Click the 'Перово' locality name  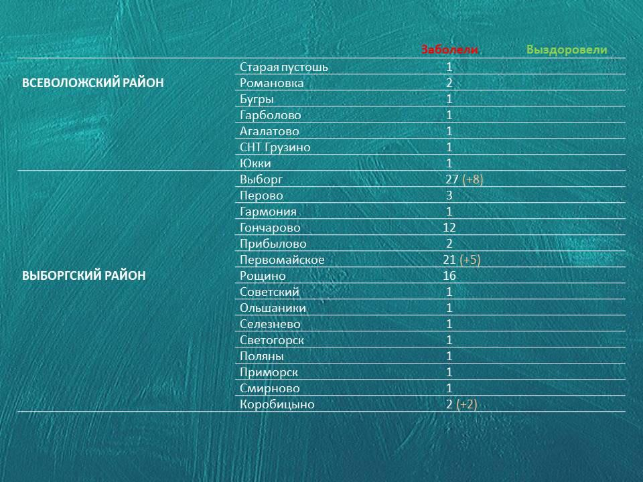(x=261, y=195)
